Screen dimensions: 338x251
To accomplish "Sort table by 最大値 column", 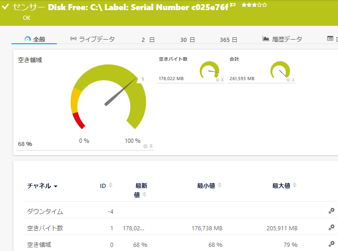I will (284, 186).
